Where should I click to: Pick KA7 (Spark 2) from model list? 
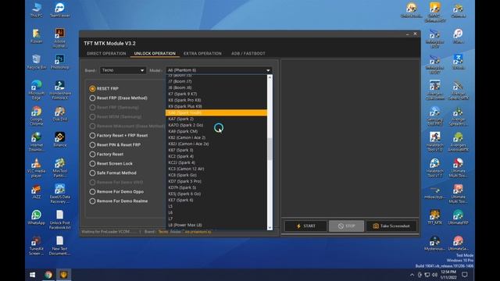point(216,119)
